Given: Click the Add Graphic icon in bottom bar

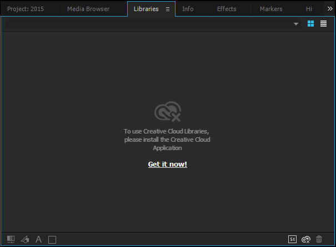Looking at the screenshot, I should [11, 239].
